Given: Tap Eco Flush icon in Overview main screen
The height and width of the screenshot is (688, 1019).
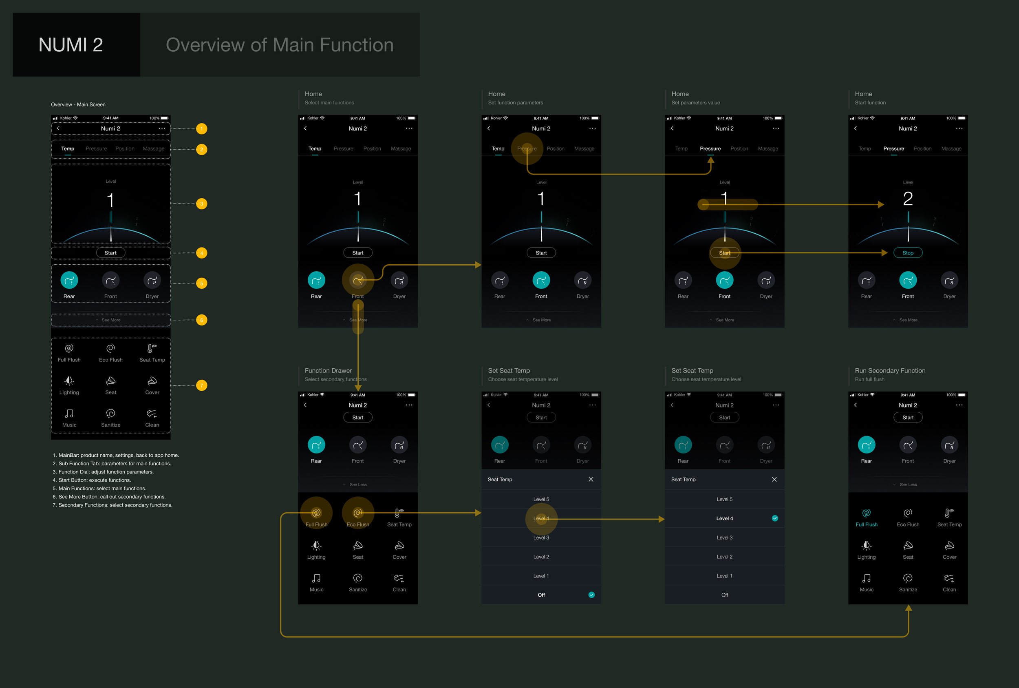Looking at the screenshot, I should pos(110,348).
